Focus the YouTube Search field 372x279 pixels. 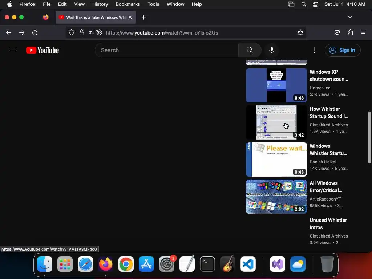coord(167,50)
